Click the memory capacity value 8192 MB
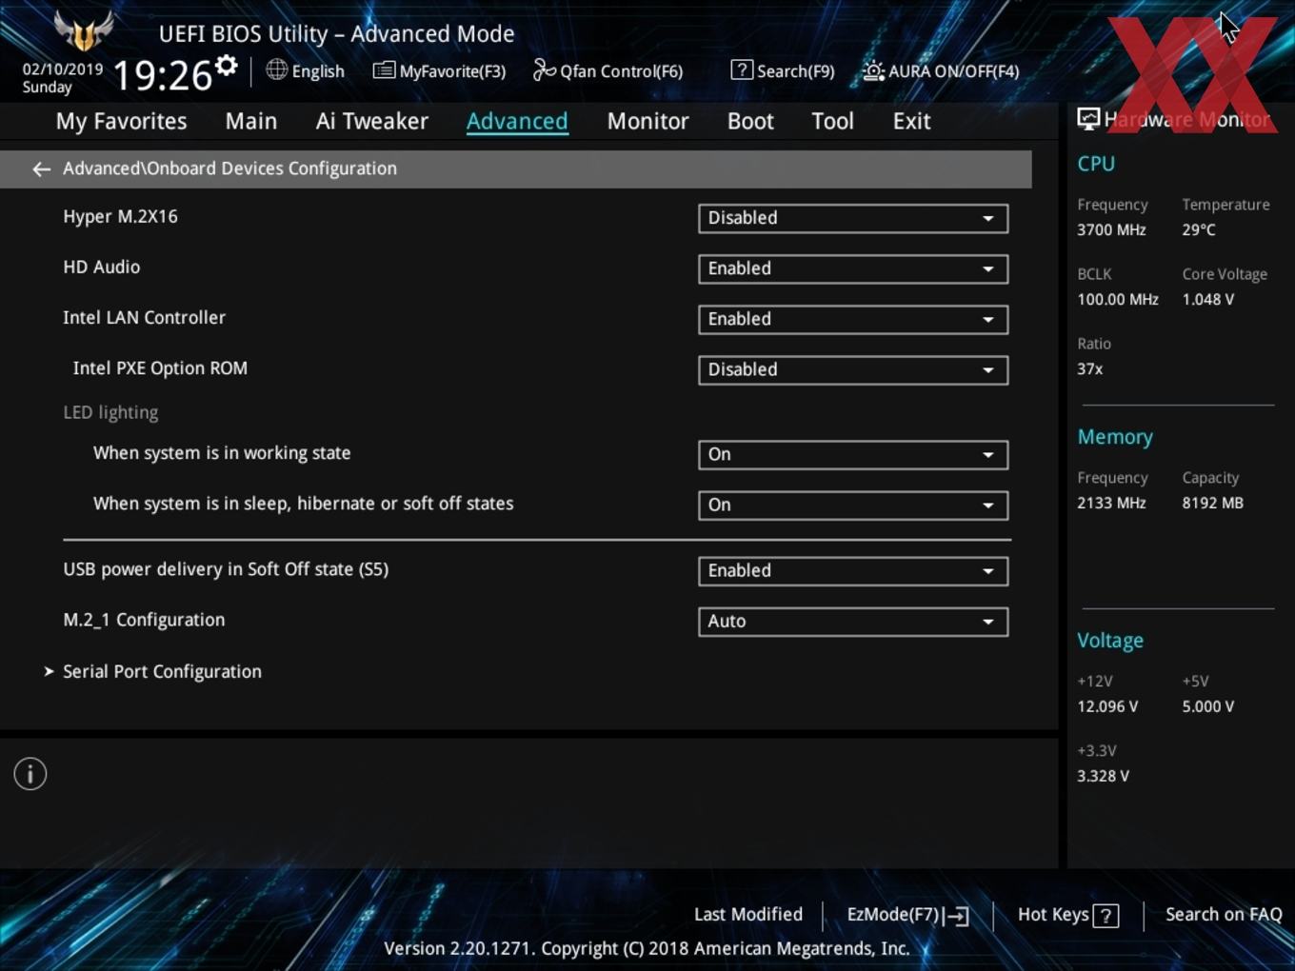The width and height of the screenshot is (1295, 971). (x=1212, y=503)
